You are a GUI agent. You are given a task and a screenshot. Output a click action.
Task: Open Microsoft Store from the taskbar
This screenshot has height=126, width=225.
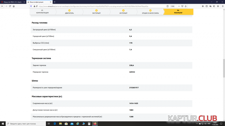pyautogui.click(x=66, y=124)
